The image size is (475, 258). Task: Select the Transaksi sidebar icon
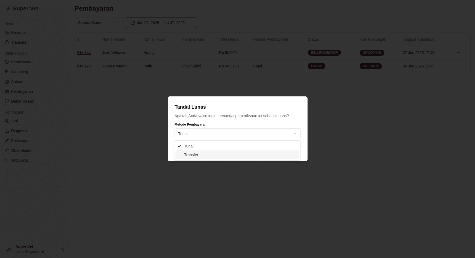tap(7, 42)
